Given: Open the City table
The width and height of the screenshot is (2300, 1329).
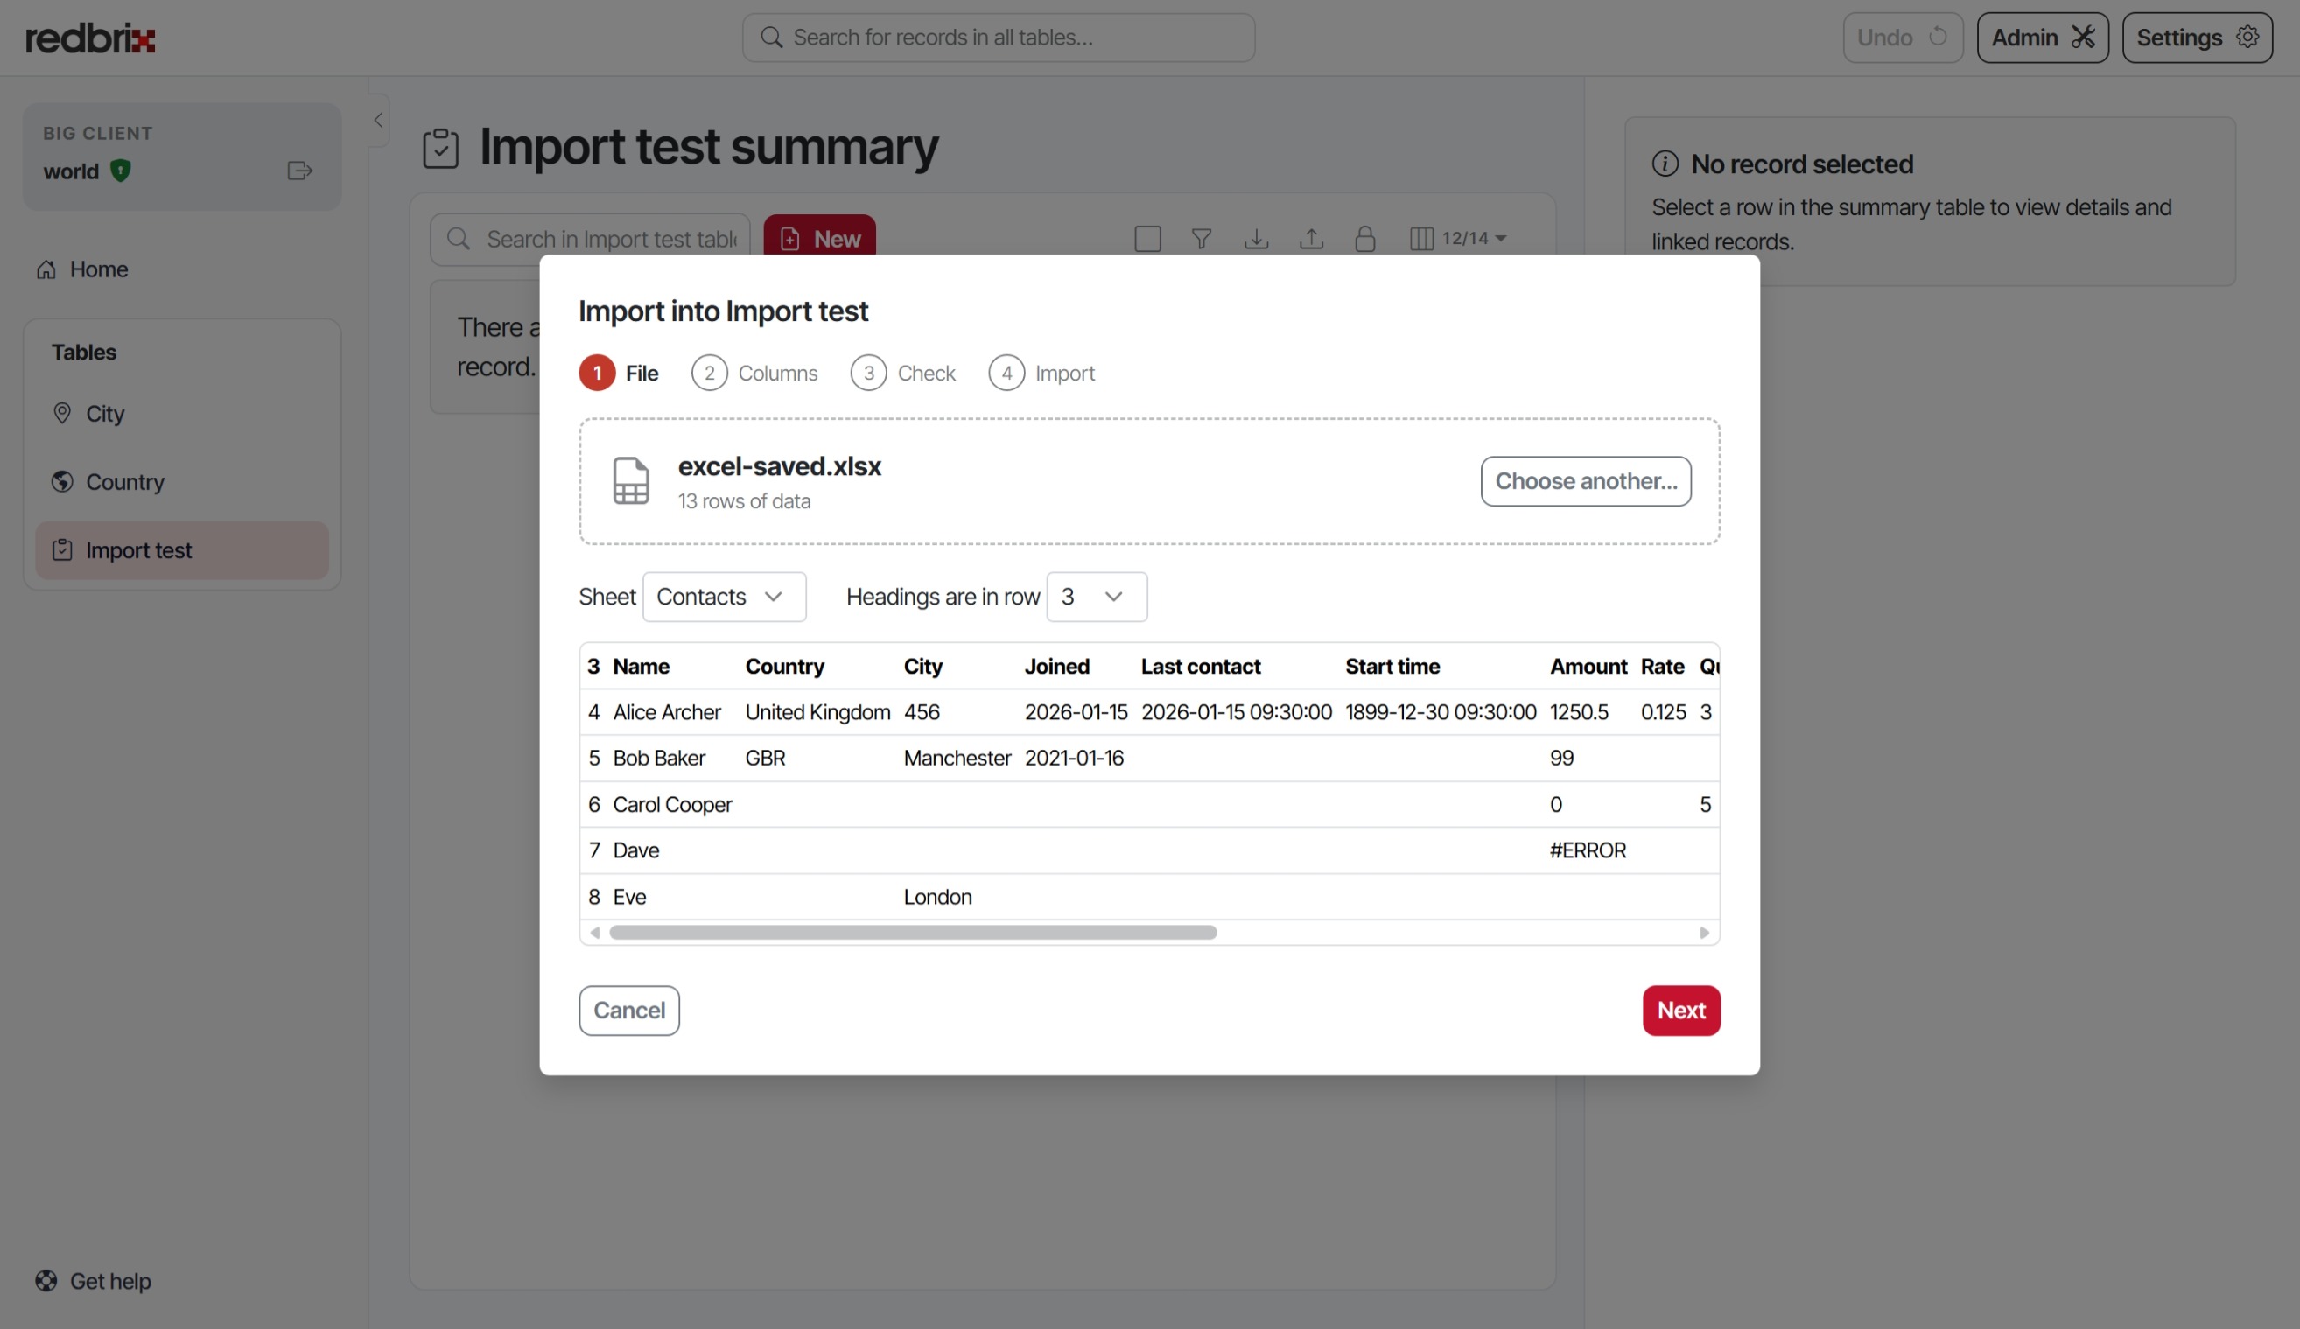Looking at the screenshot, I should 182,414.
